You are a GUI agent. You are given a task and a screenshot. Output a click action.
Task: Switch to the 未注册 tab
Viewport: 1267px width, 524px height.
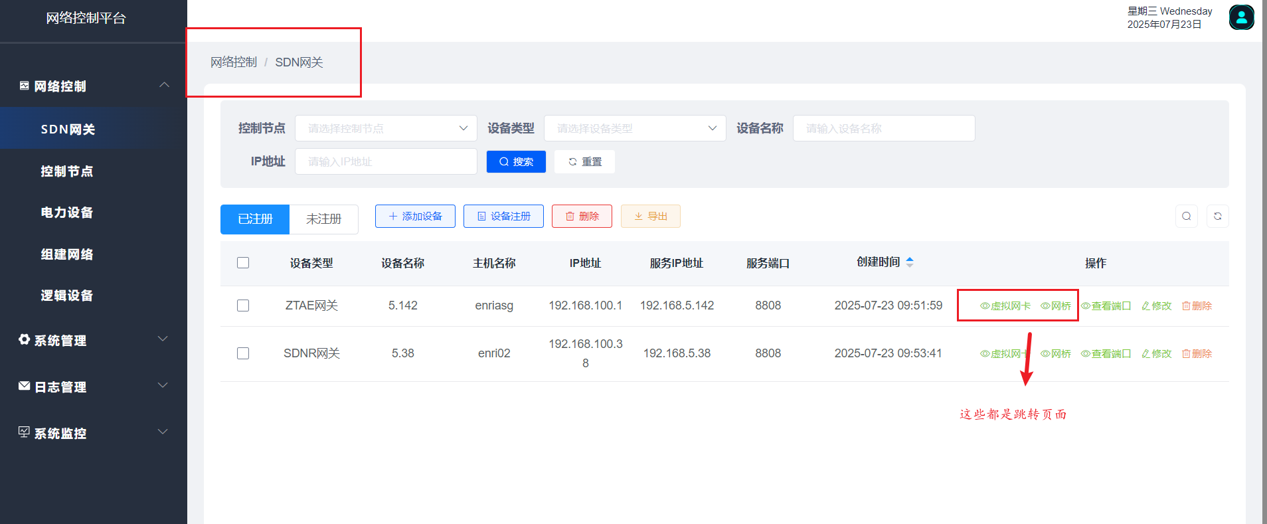point(324,219)
